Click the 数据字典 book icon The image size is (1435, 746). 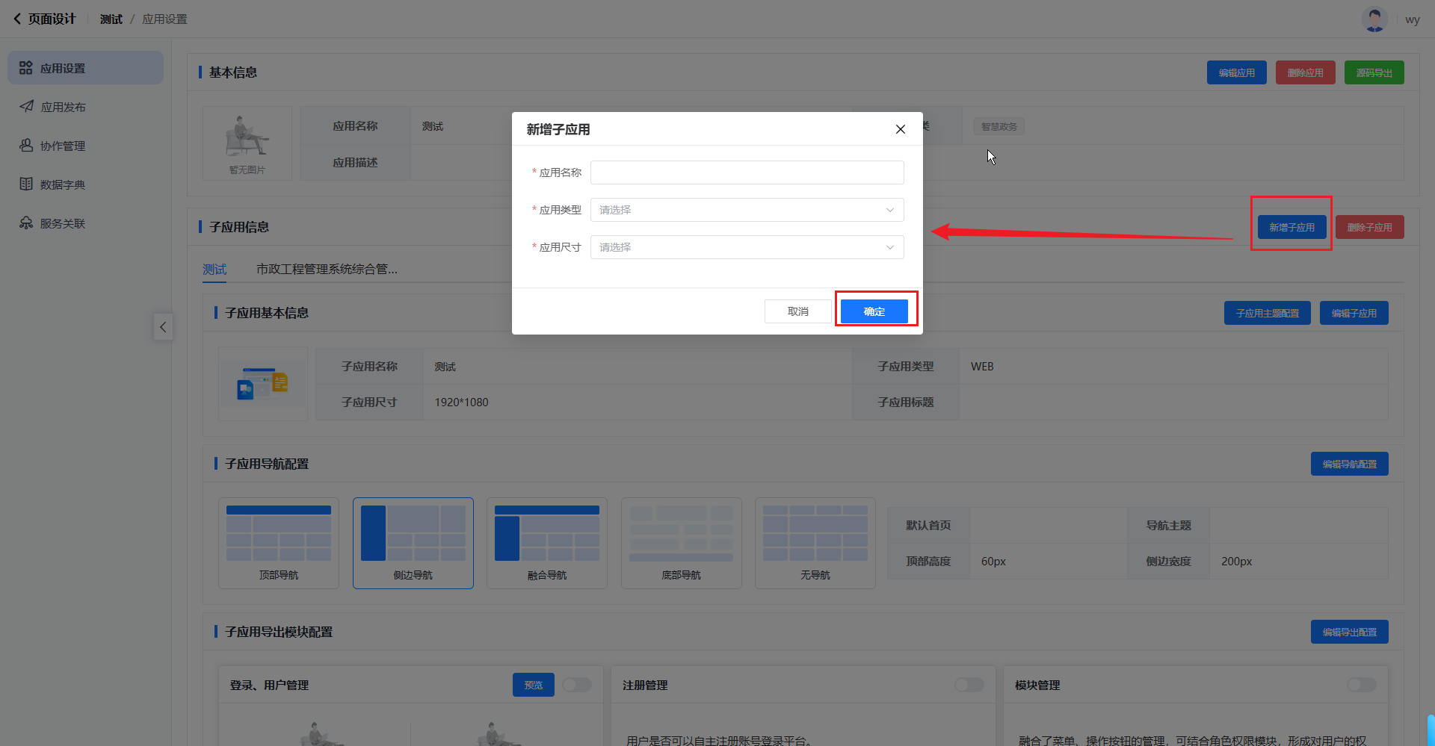pyautogui.click(x=26, y=184)
